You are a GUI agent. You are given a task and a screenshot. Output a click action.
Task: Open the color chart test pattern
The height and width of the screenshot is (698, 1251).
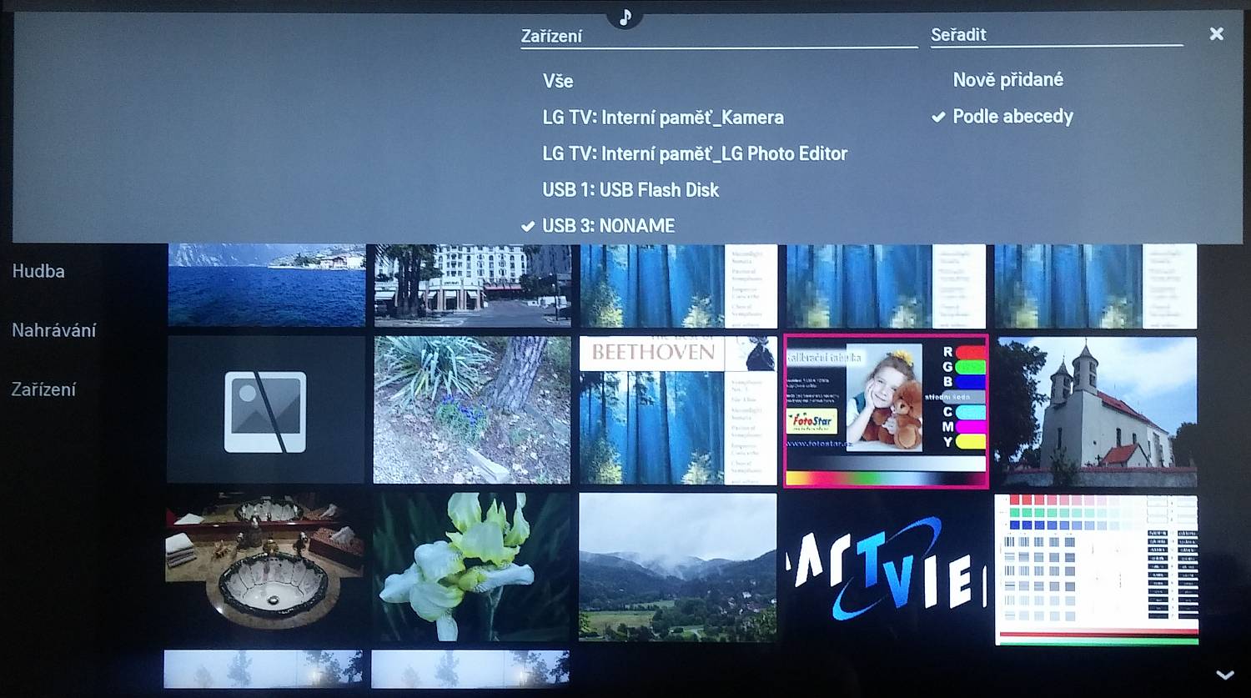[1095, 565]
